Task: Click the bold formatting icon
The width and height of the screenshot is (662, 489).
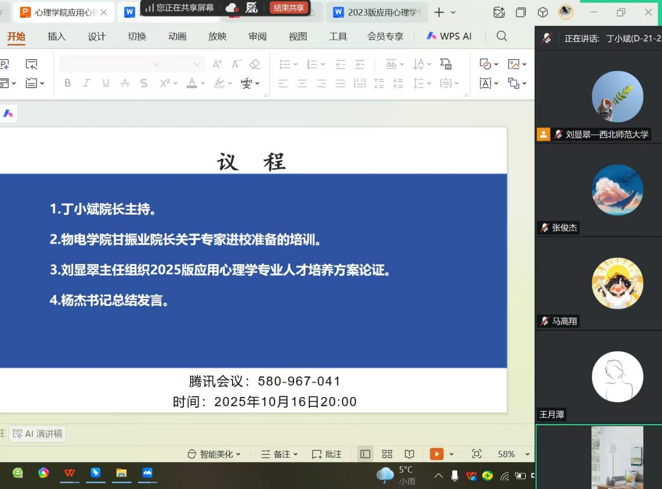Action: pos(67,83)
